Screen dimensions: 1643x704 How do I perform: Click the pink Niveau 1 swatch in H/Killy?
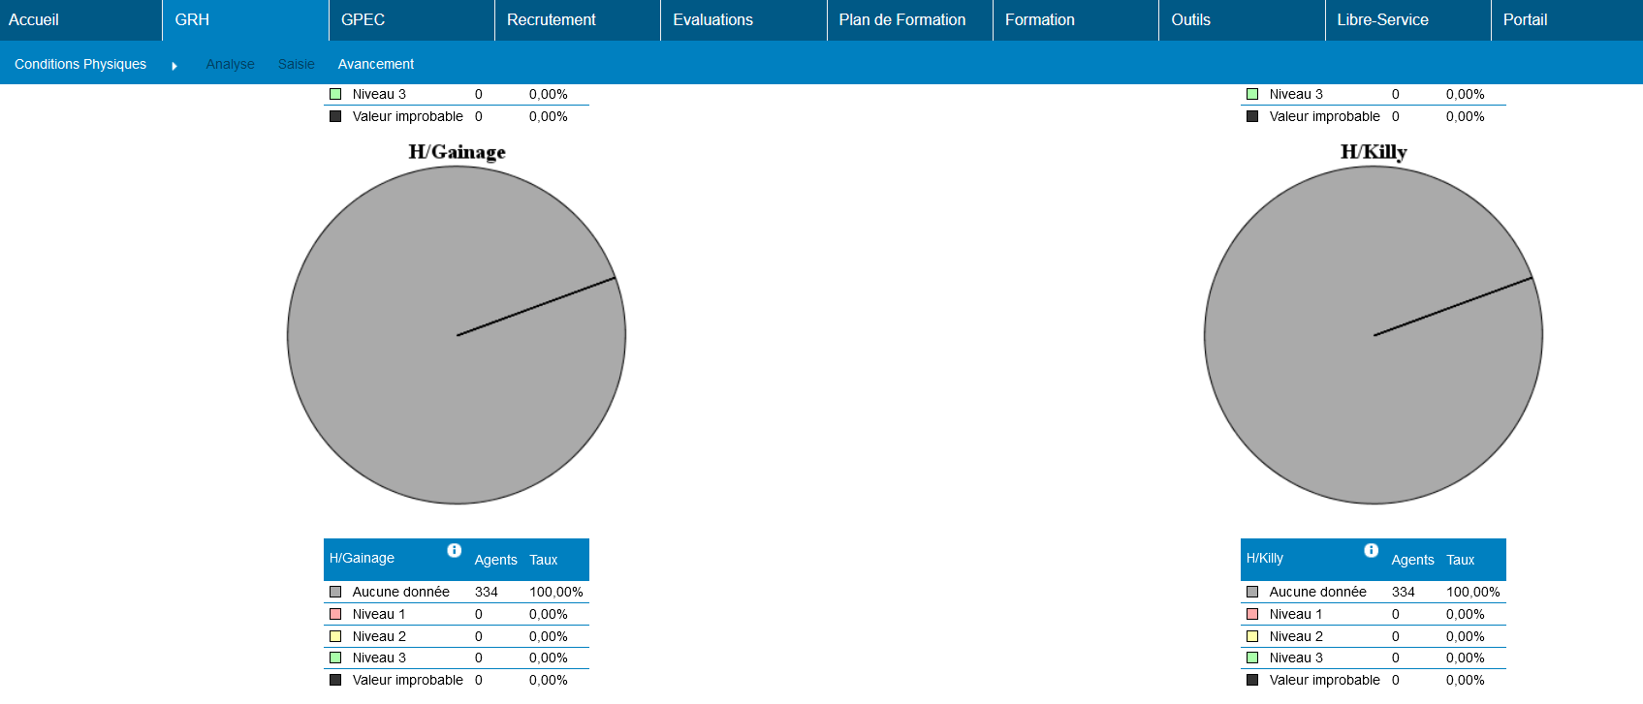point(1252,614)
